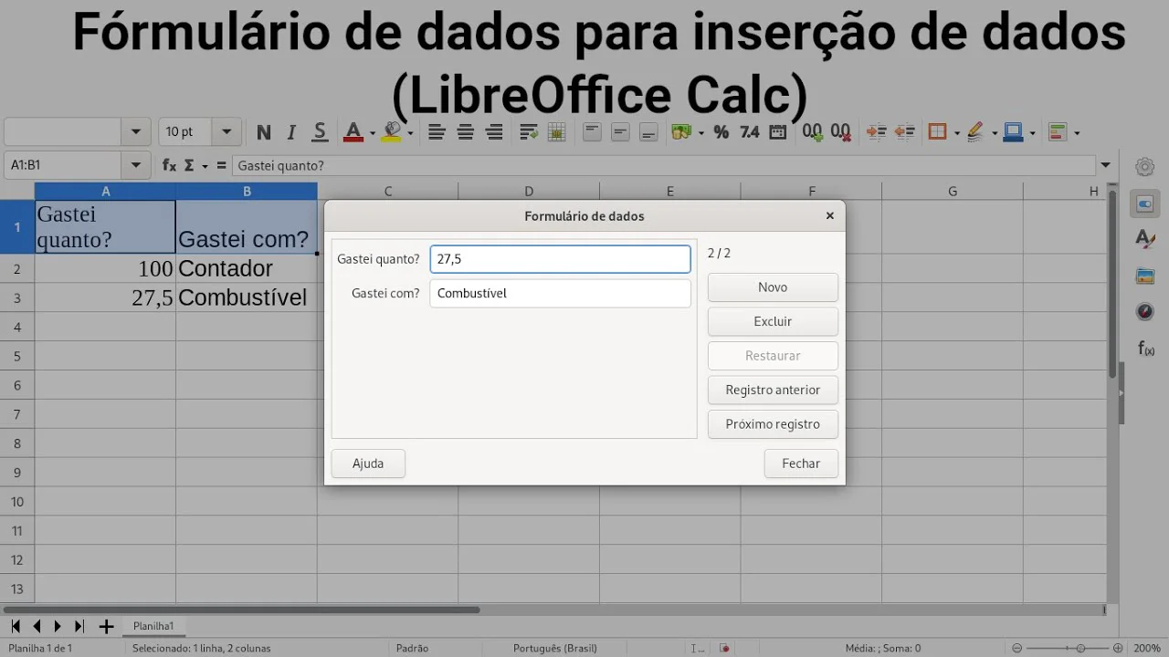Apply the yellow background fill color

pyautogui.click(x=393, y=132)
